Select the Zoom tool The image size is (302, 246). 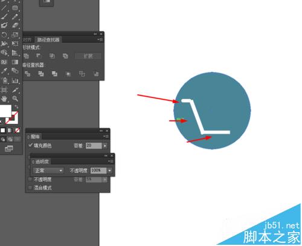click(x=15, y=99)
